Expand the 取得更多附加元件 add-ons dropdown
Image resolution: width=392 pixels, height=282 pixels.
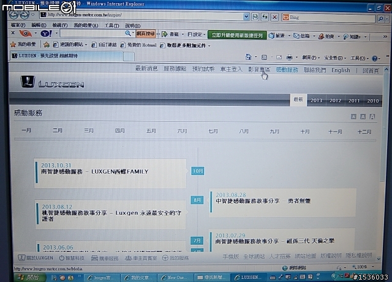(x=209, y=45)
